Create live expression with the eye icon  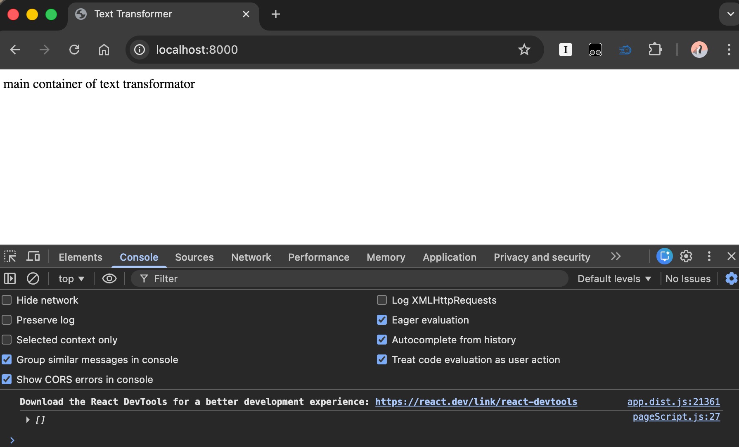109,279
